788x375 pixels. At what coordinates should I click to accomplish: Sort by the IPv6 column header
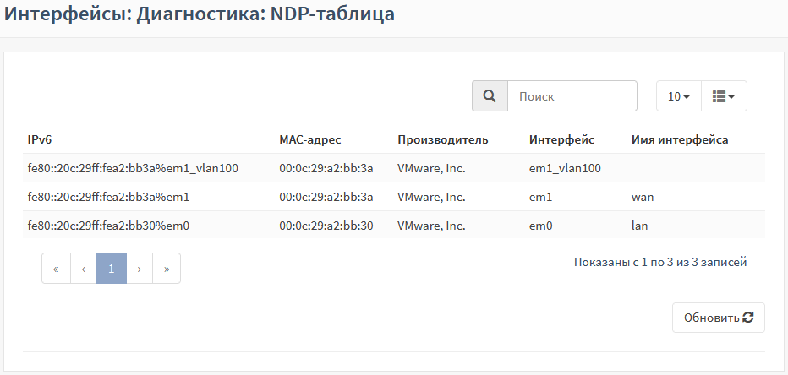pyautogui.click(x=41, y=139)
